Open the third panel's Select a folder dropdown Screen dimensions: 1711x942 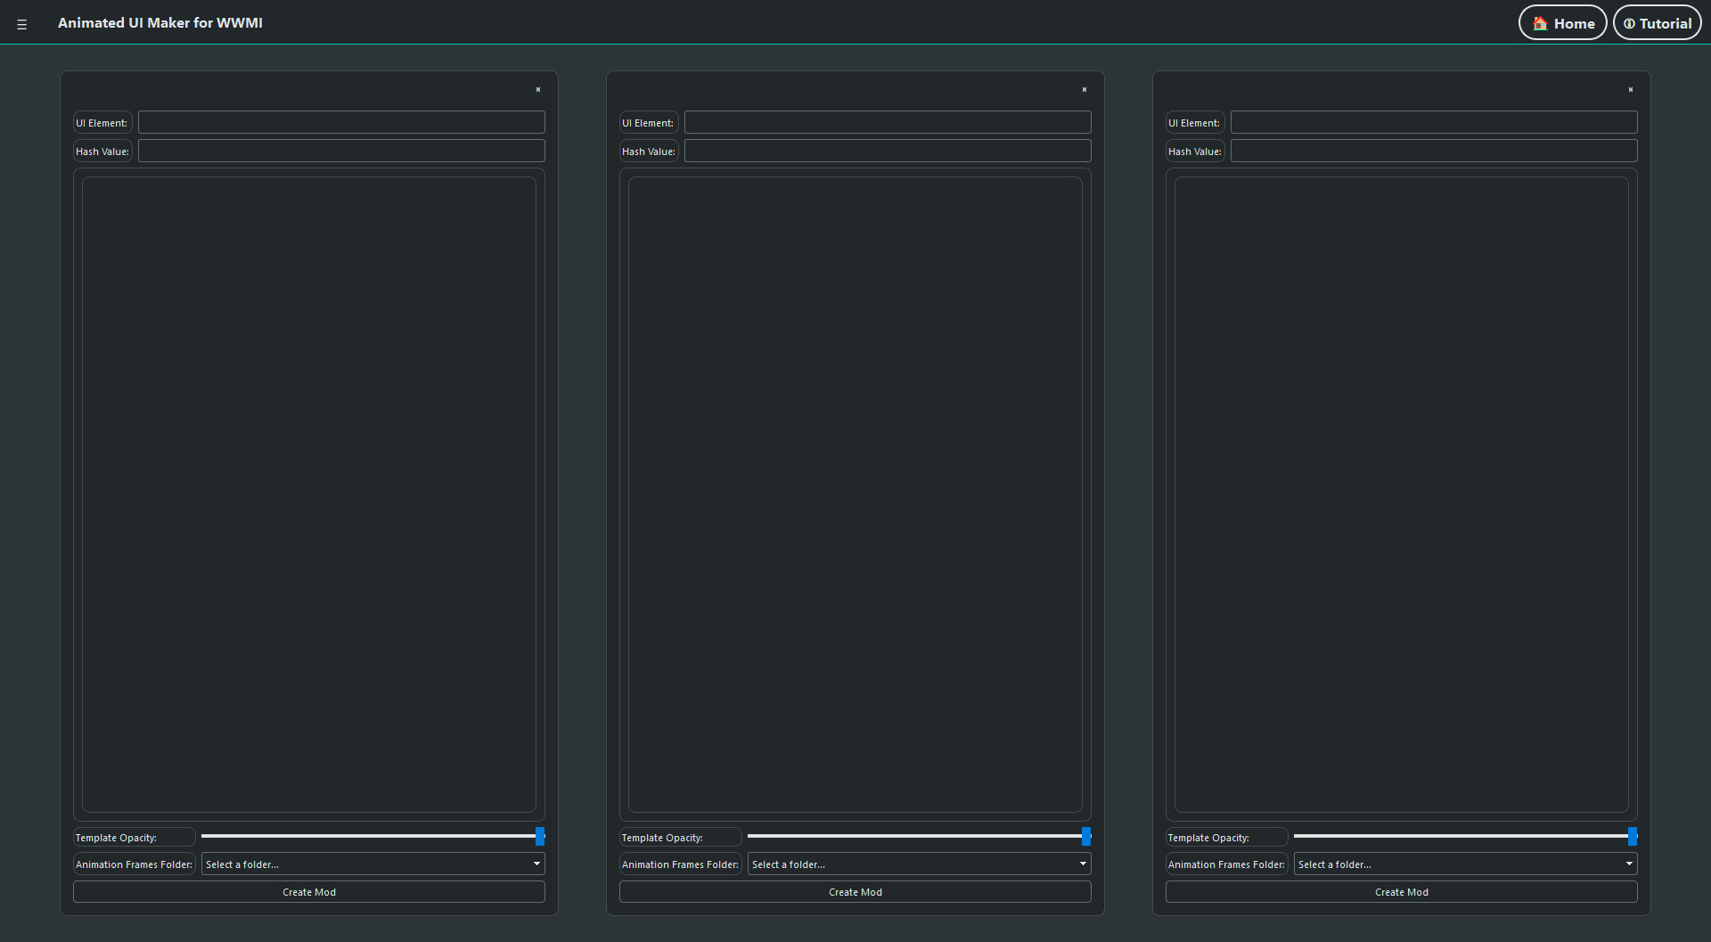[1465, 864]
